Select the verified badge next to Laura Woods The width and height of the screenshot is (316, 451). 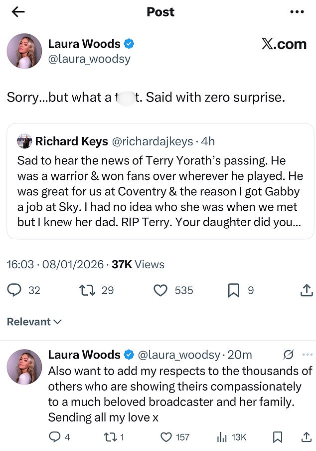(129, 44)
